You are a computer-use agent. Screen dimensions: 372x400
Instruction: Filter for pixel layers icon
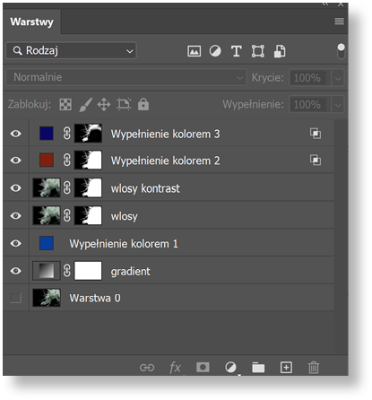(194, 51)
